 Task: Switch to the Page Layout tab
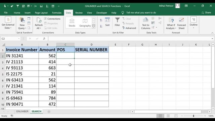click(41, 13)
